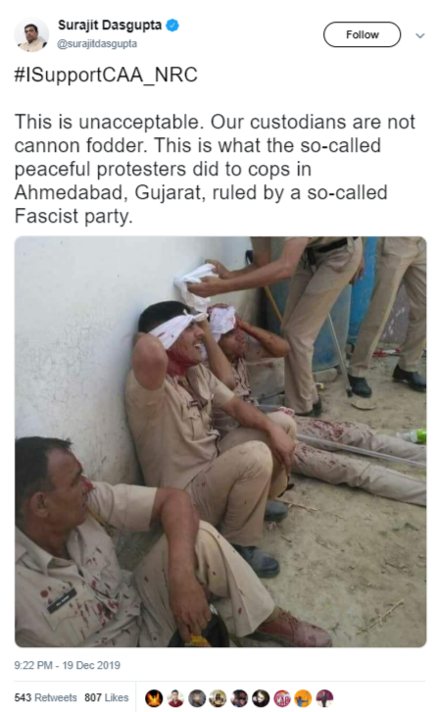438x712 pixels.
Task: Open the last liker avatar with standing man
Action: [x=324, y=698]
